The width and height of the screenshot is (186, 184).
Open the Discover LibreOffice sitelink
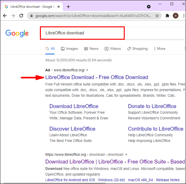point(72,129)
